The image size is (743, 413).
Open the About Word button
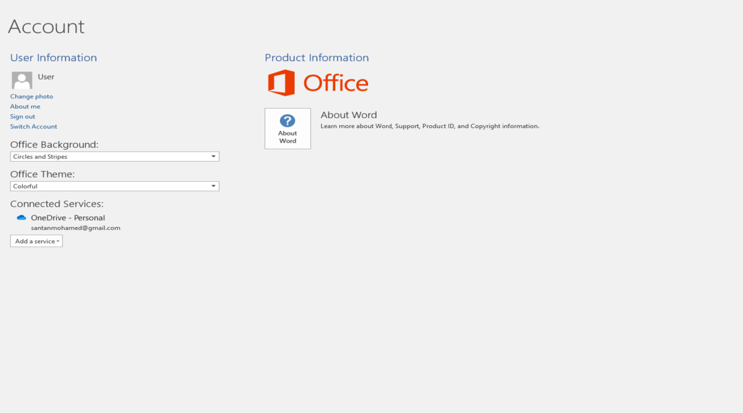288,129
